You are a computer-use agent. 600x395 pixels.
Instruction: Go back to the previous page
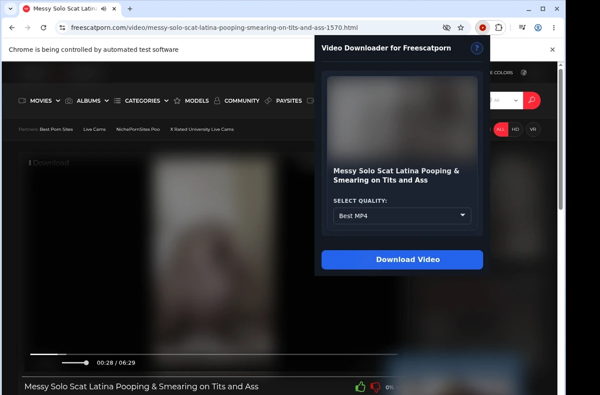(12, 28)
